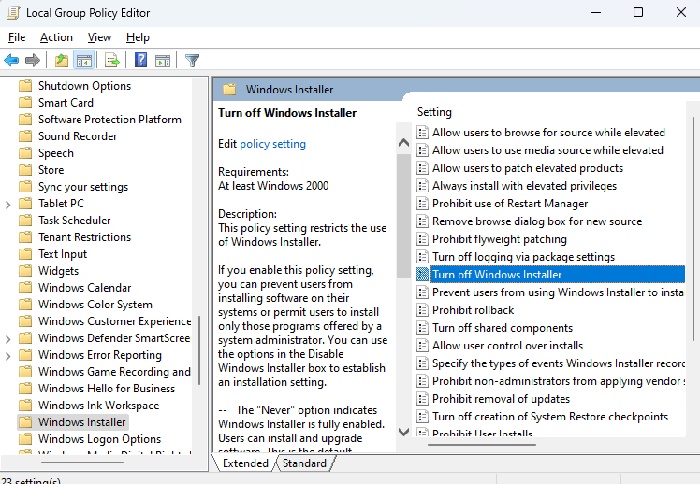
Task: Open the File menu
Action: [17, 37]
